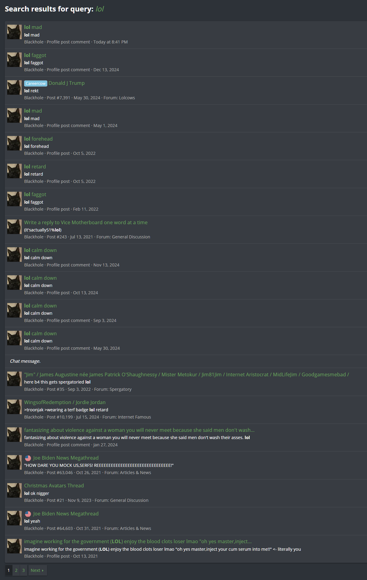
Task: Select current page 1 in pagination
Action: tap(9, 570)
